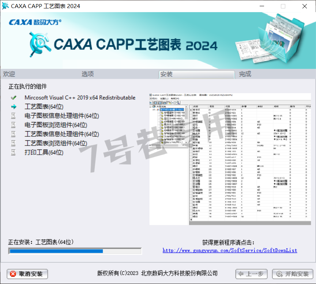
Task: Click the hourglass icon beside 电子图板信息处理组件(64位)
Action: point(13,116)
